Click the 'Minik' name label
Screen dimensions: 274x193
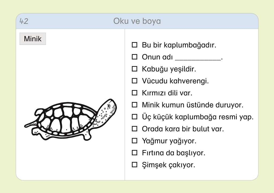33,39
